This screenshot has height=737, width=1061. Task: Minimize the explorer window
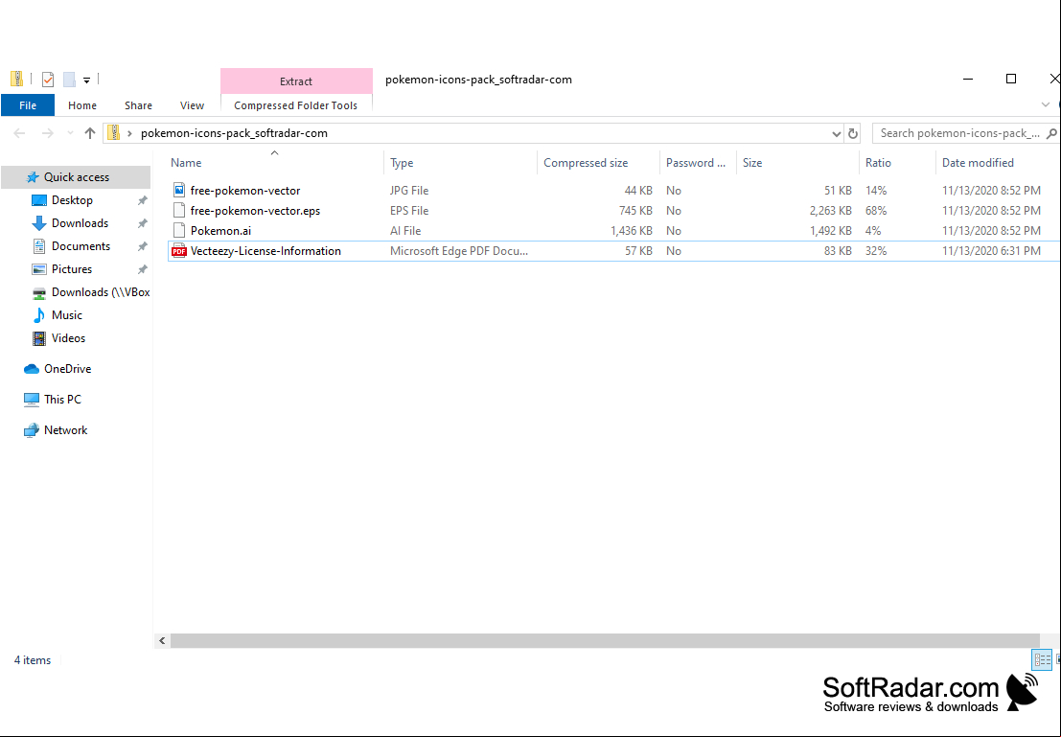pos(968,80)
